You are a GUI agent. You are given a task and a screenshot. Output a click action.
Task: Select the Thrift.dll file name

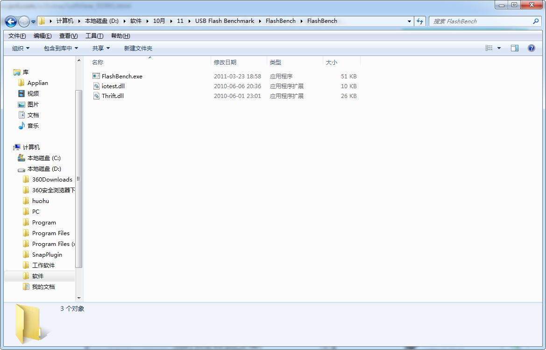[x=113, y=96]
